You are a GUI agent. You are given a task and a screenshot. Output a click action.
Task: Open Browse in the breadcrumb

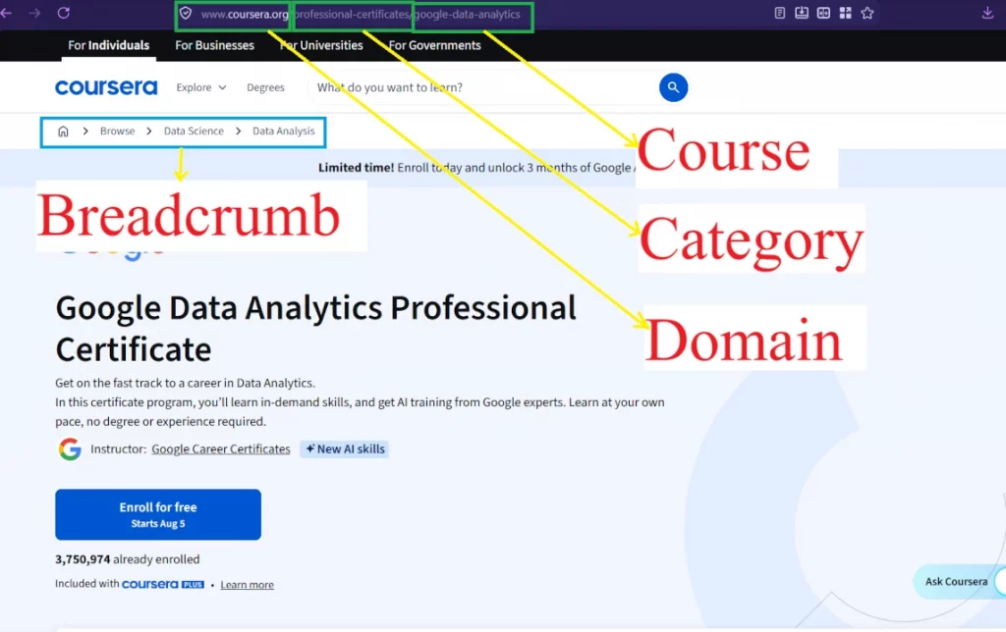coord(118,131)
